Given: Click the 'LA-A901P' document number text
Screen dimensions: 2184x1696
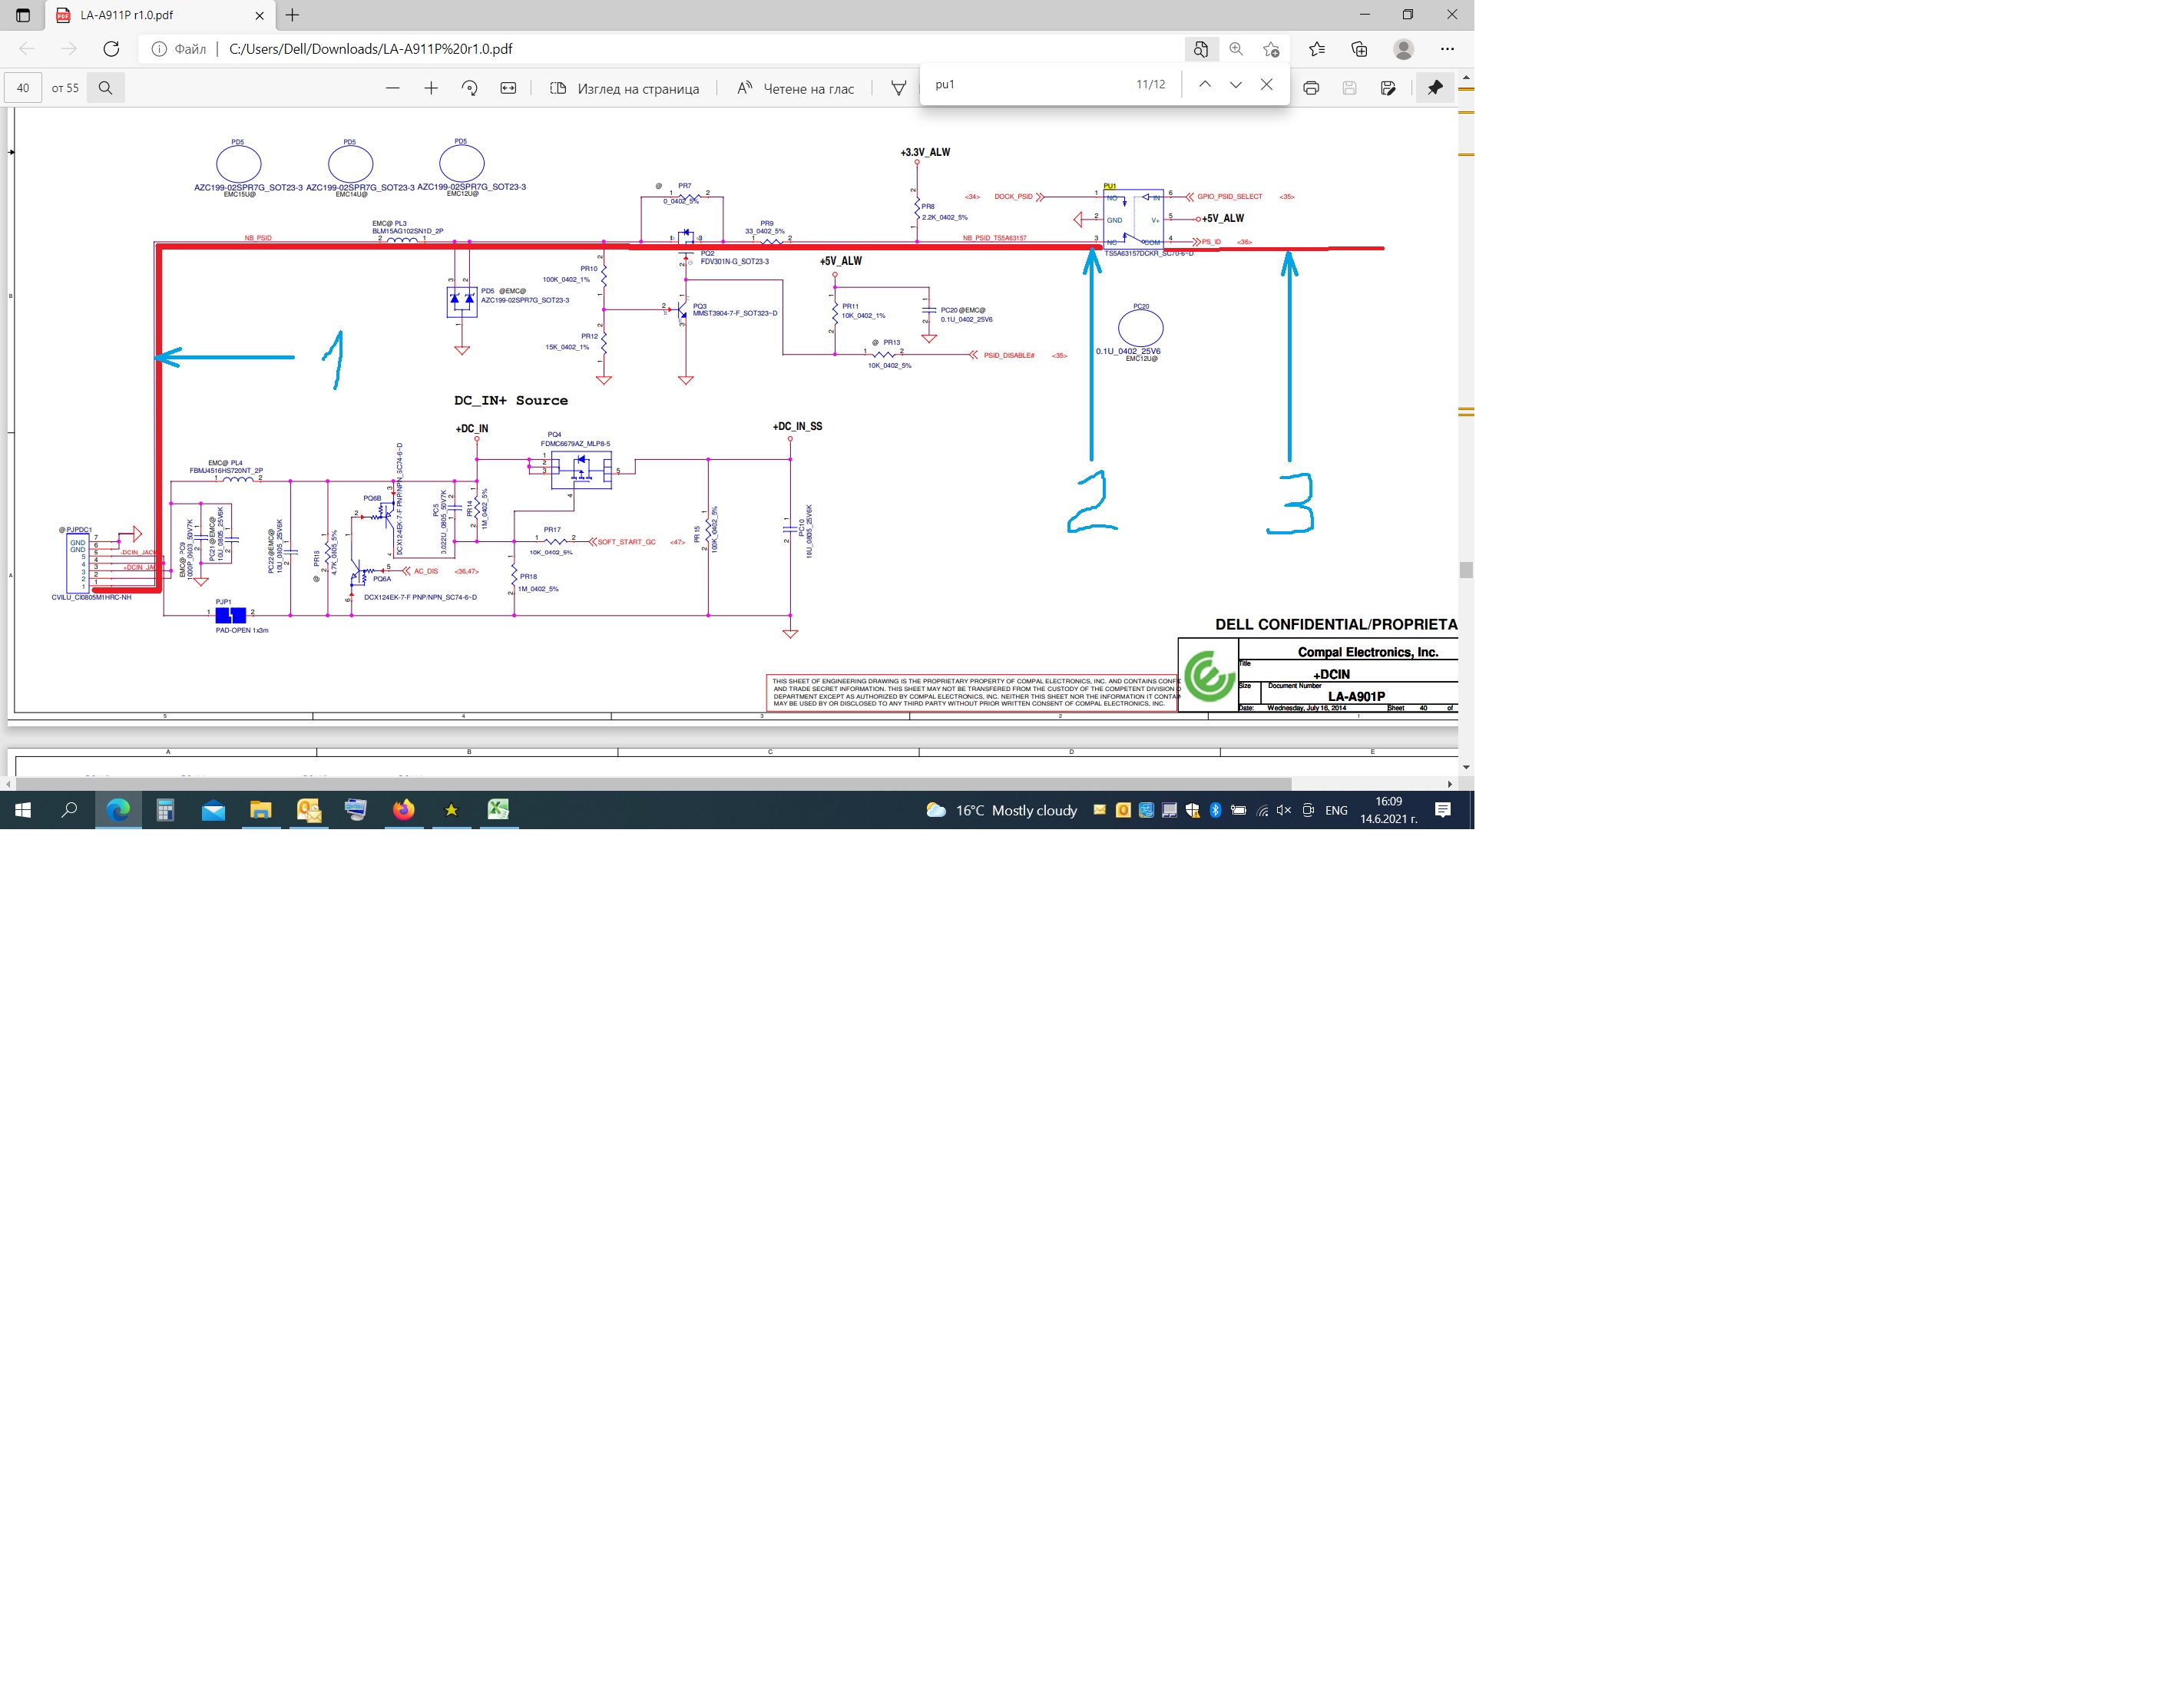Looking at the screenshot, I should [x=1356, y=697].
